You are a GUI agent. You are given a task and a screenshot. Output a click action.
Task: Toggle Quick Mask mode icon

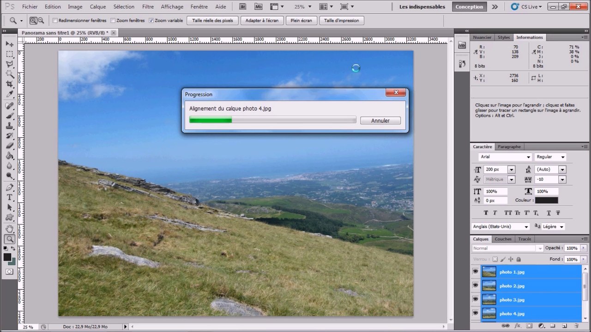(9, 272)
